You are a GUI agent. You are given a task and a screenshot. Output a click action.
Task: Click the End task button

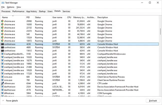(x=153, y=101)
